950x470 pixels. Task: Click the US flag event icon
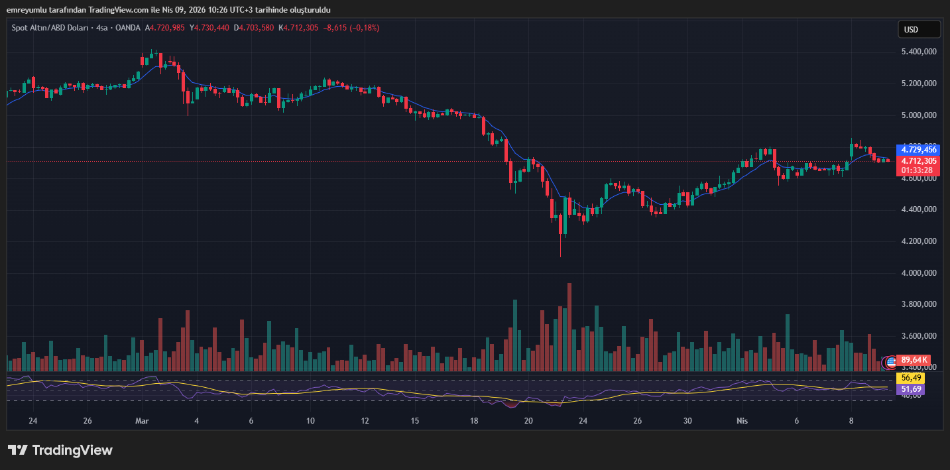(889, 362)
